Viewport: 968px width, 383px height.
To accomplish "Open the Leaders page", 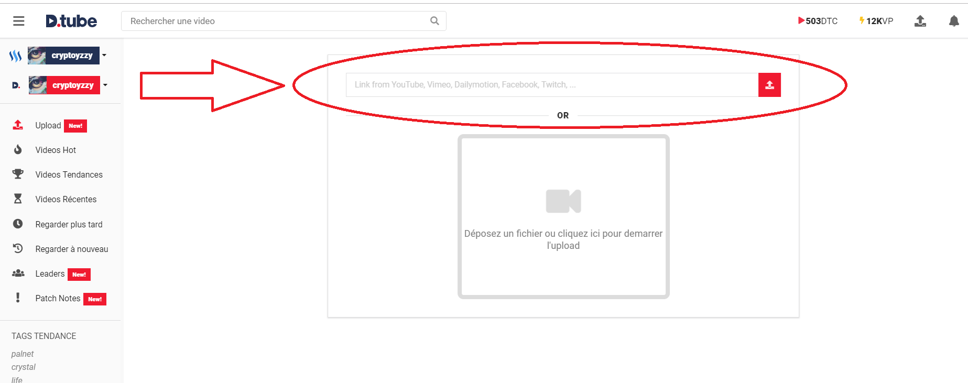I will click(50, 273).
